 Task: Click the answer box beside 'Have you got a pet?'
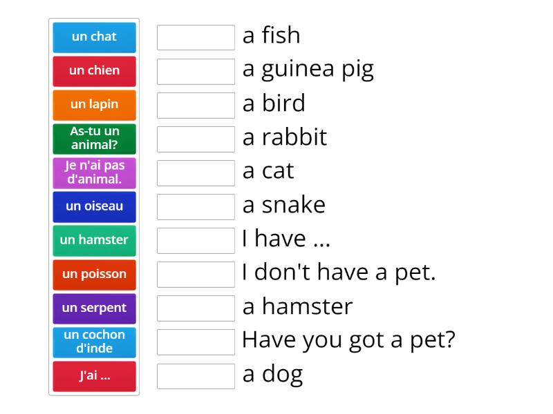[x=196, y=342]
